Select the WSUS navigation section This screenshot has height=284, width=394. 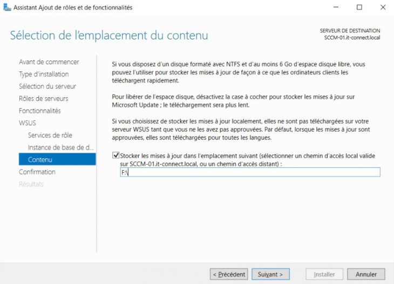click(x=28, y=123)
